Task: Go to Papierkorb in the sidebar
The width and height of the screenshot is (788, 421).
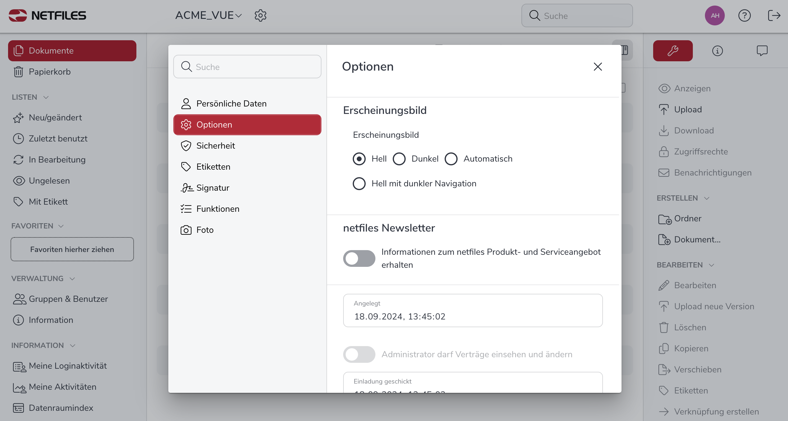Action: coord(50,72)
